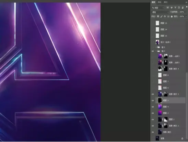Select the locked 背景 layer name

pyautogui.click(x=162, y=139)
